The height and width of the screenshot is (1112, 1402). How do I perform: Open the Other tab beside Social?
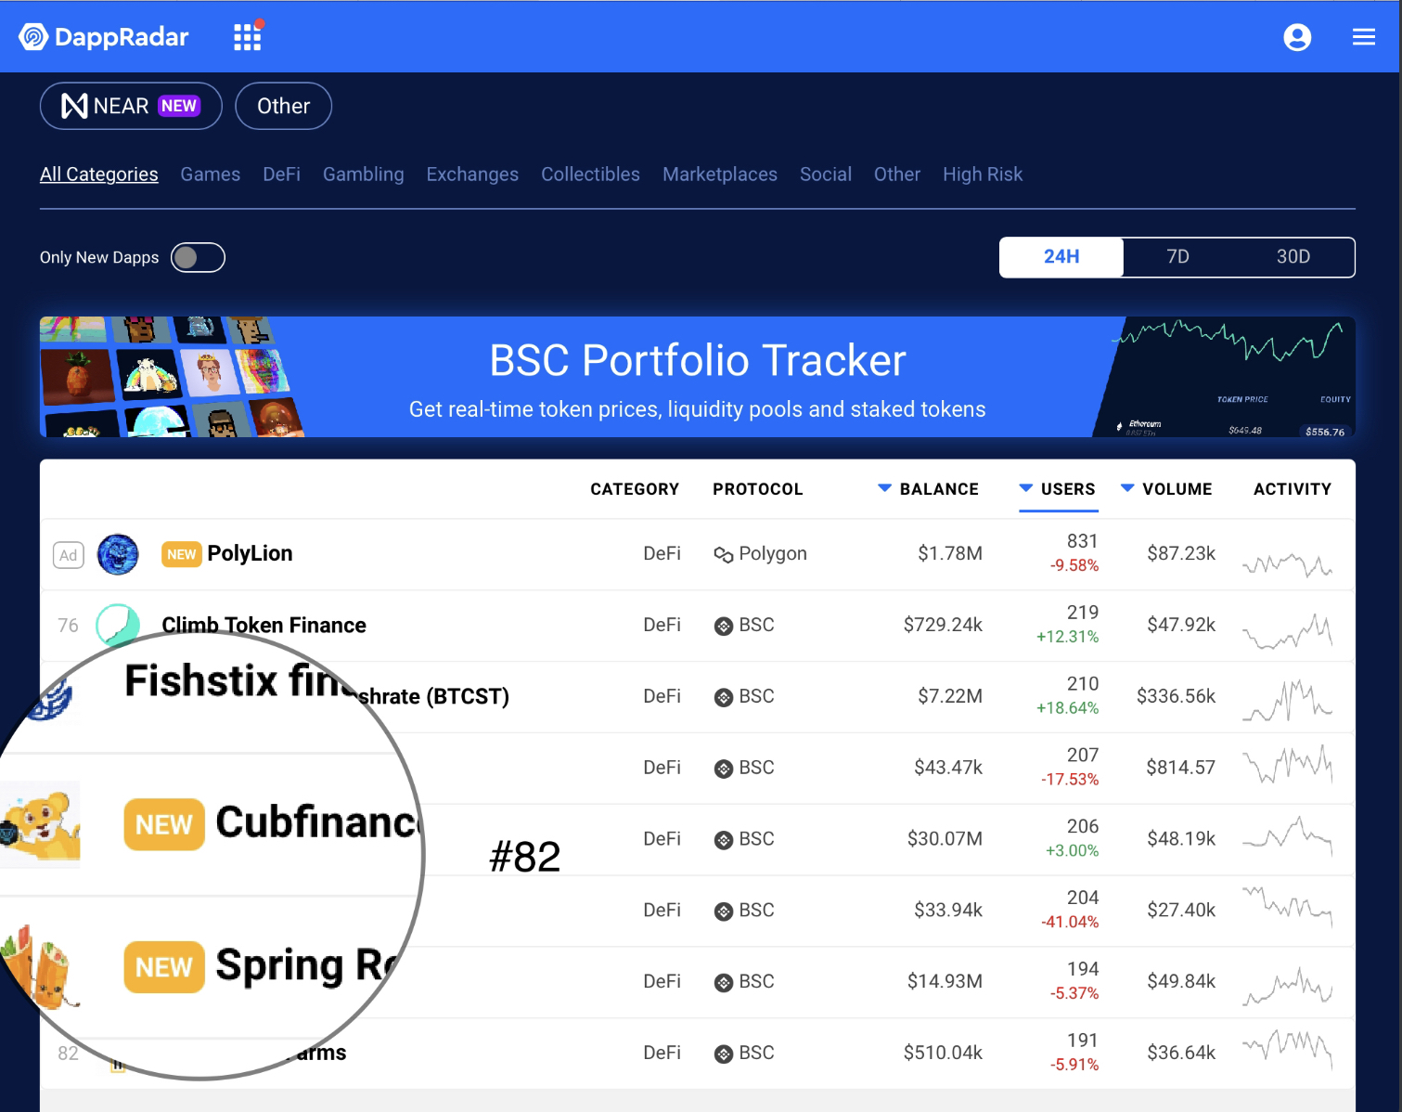pos(897,175)
